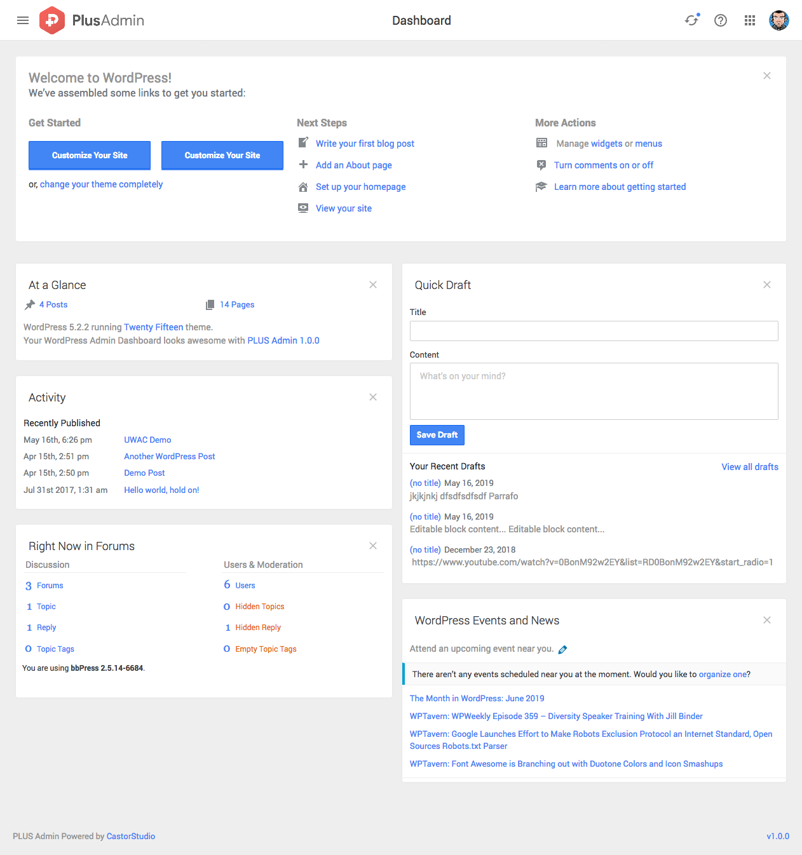Screen dimensions: 802x855
Task: Open Hello world, hold on! post
Action: (x=161, y=490)
